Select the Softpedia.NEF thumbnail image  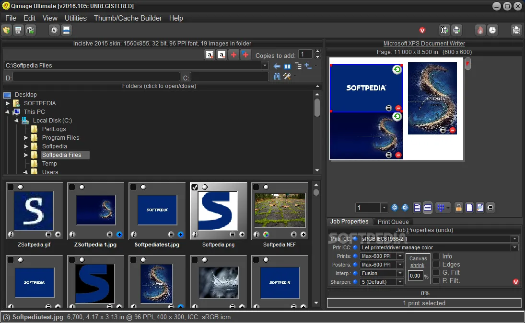coord(280,210)
